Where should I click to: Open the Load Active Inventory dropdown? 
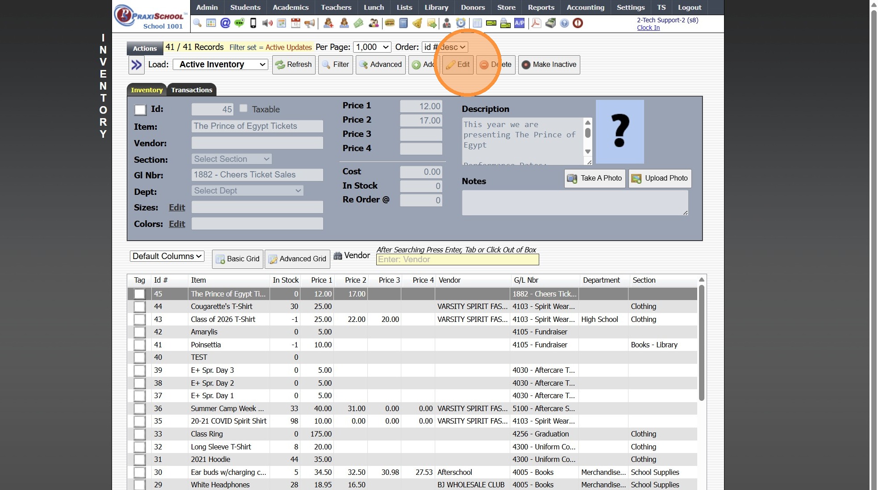(221, 65)
